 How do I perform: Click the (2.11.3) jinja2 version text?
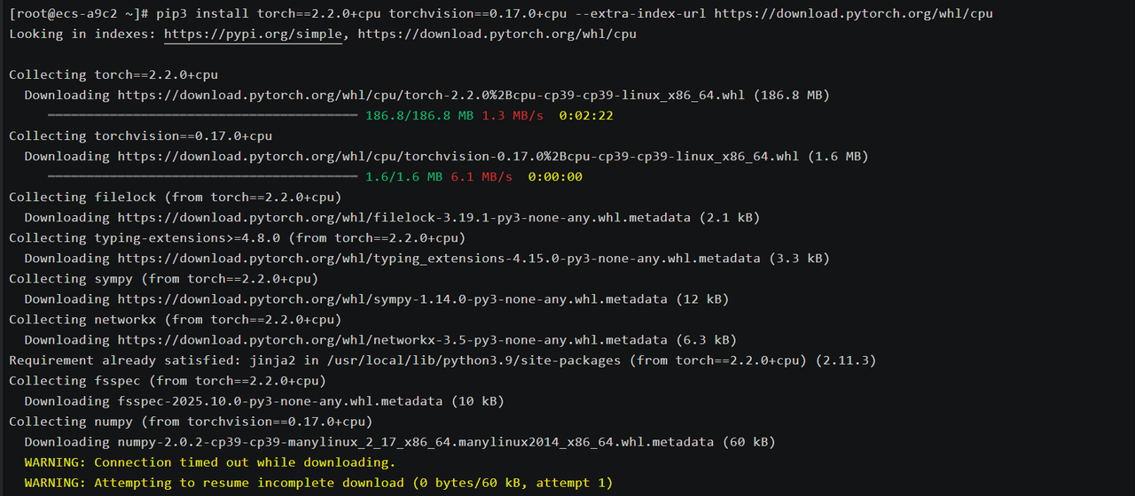coord(846,360)
